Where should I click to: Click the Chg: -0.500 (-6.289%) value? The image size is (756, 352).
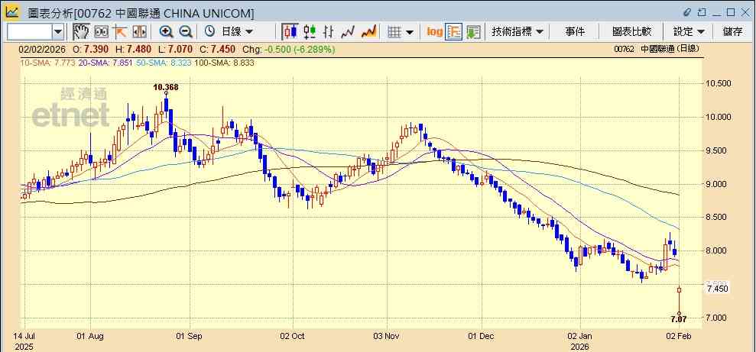click(x=288, y=49)
